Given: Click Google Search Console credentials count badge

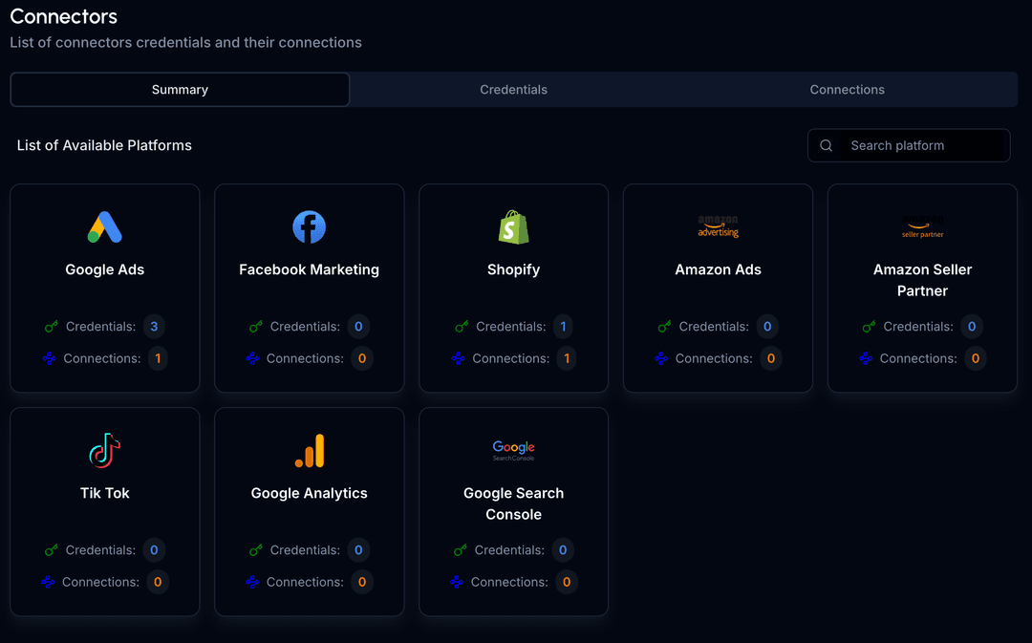Looking at the screenshot, I should 563,550.
